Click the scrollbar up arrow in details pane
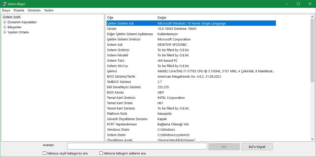 312,16
